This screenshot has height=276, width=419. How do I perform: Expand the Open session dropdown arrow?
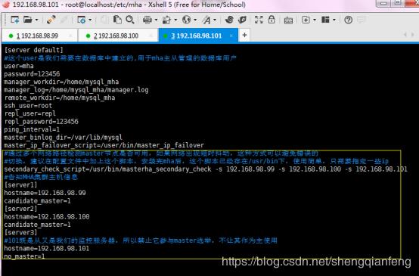36,20
